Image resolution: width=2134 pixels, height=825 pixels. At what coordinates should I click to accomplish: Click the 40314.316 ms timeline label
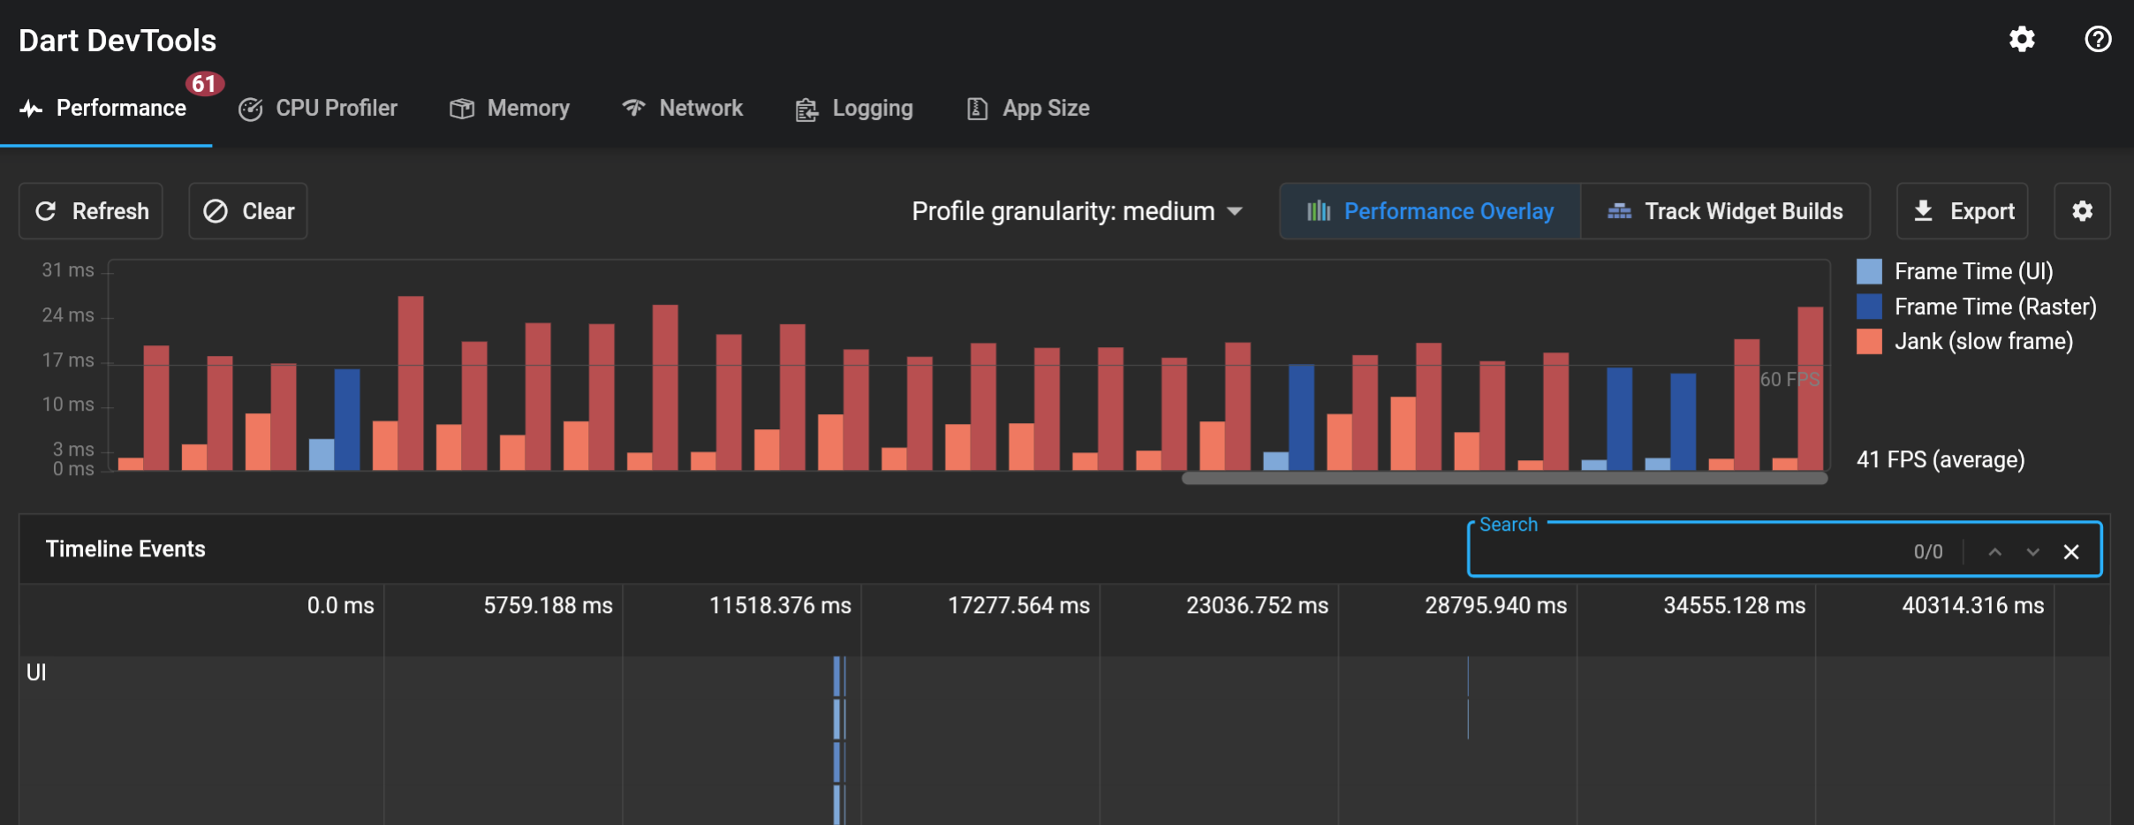pyautogui.click(x=1972, y=605)
